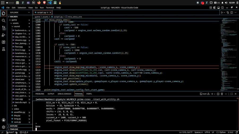
Task: Open dog.py in explorer
Action: pos(17,115)
